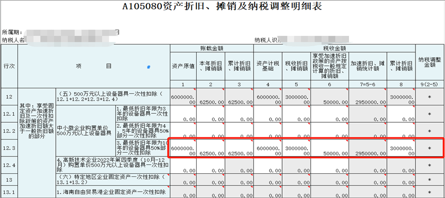
Task: Click tax depreciation 3000000.00 in row 12.3
Action: coord(296,148)
